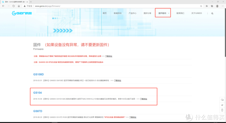Click 下载地址 link for GS87D firmware
The image size is (226, 123).
click(133, 117)
